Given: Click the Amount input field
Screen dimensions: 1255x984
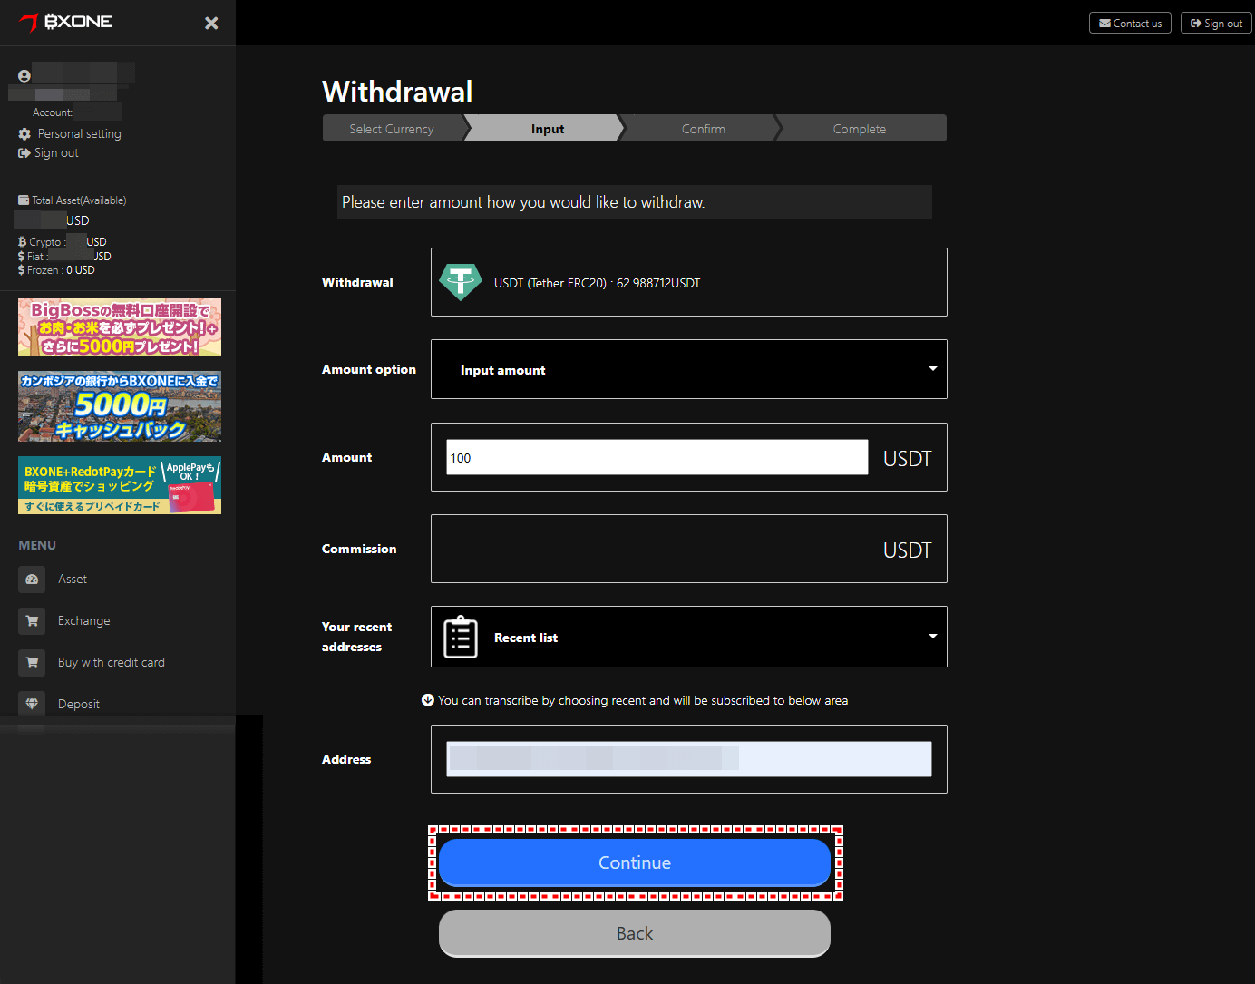Looking at the screenshot, I should [657, 457].
